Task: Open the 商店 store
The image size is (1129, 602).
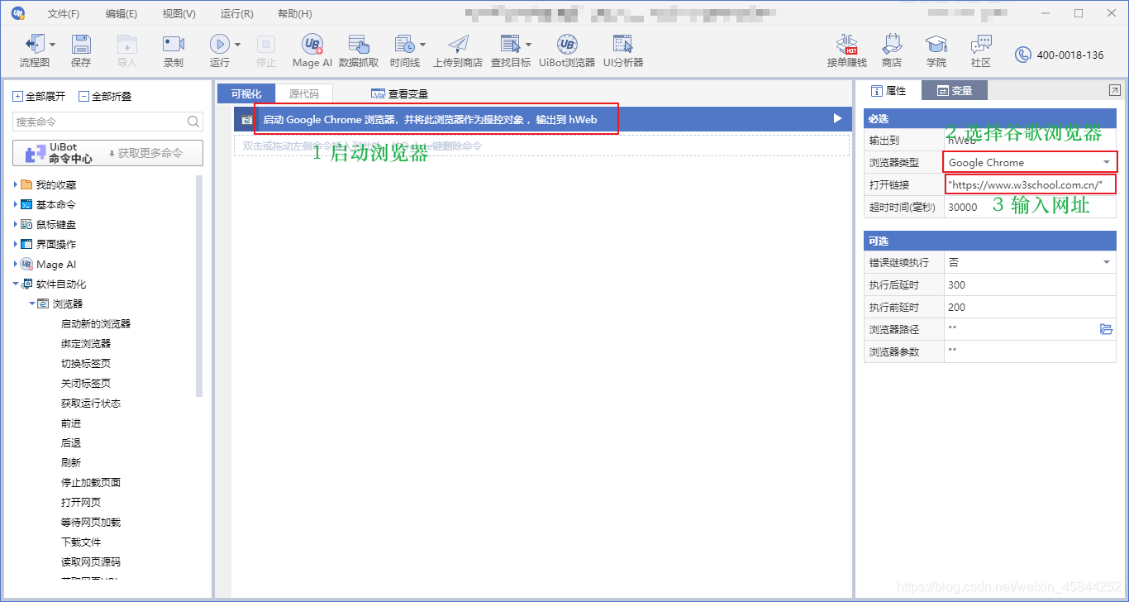Action: pos(892,50)
